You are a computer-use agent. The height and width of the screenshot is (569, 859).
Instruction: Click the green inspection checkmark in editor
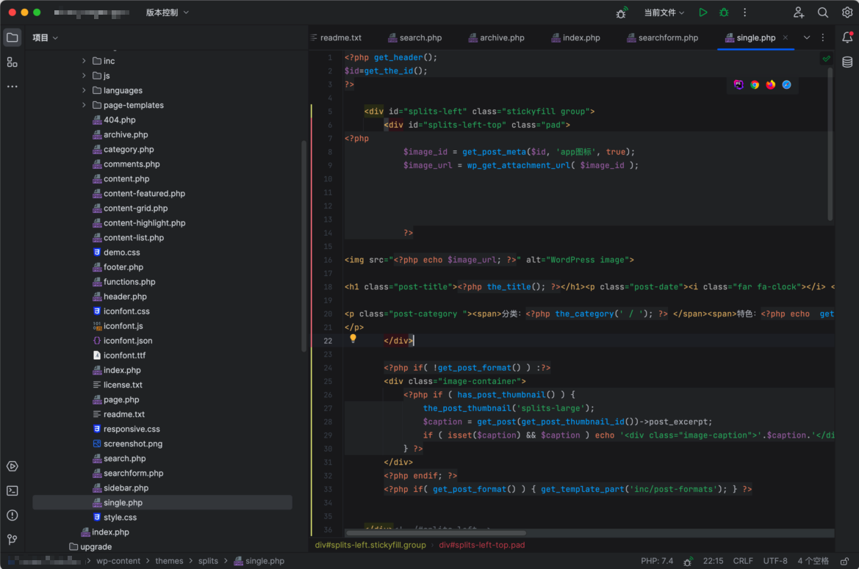click(x=826, y=58)
